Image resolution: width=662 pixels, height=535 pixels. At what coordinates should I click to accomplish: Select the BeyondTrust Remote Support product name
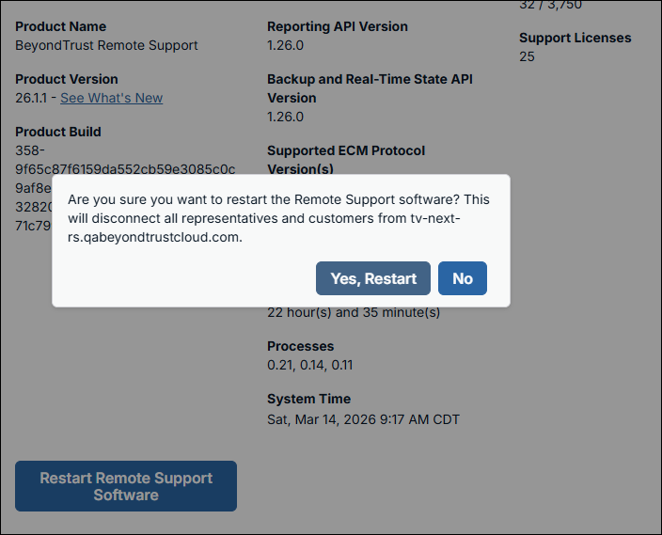[106, 45]
